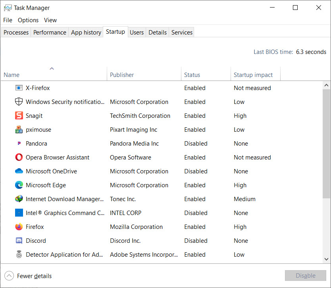The width and height of the screenshot is (331, 288).
Task: Select the Microsoft Edge entry name
Action: [x=46, y=185]
